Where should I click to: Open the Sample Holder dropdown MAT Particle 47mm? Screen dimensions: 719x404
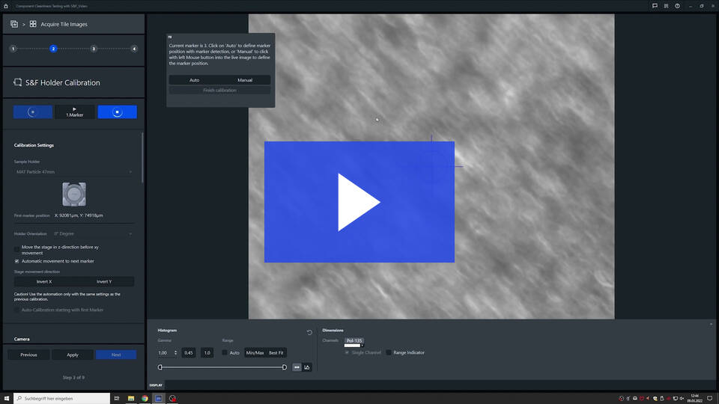click(74, 172)
